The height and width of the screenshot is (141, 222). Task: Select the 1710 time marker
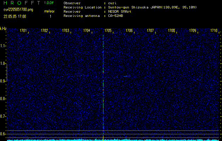click(x=214, y=31)
